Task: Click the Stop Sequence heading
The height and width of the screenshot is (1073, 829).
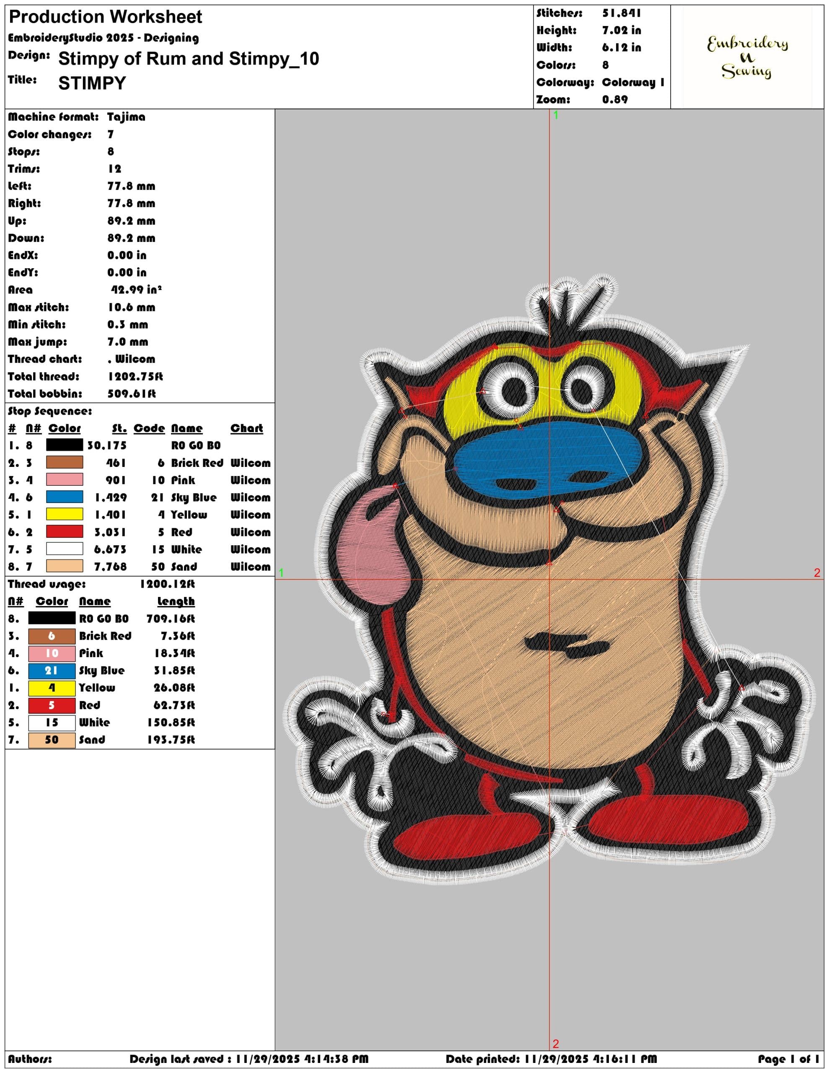Action: [x=49, y=411]
